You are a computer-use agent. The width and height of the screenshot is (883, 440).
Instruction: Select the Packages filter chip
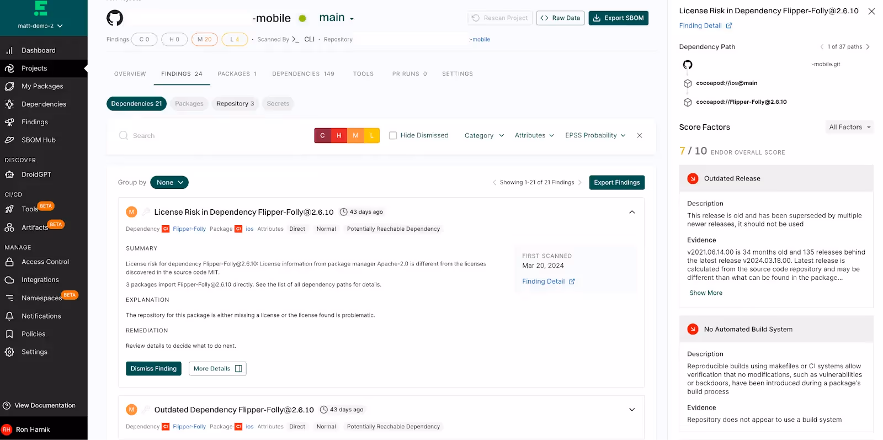[189, 104]
